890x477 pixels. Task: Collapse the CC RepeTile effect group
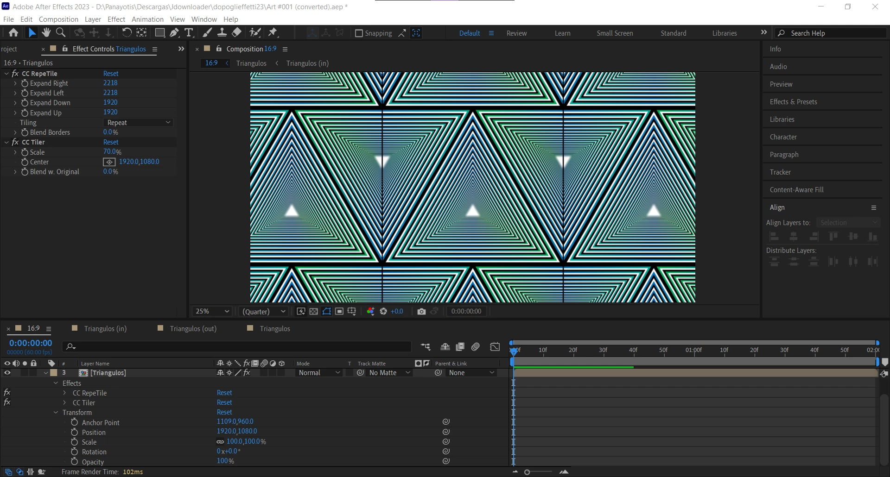6,74
